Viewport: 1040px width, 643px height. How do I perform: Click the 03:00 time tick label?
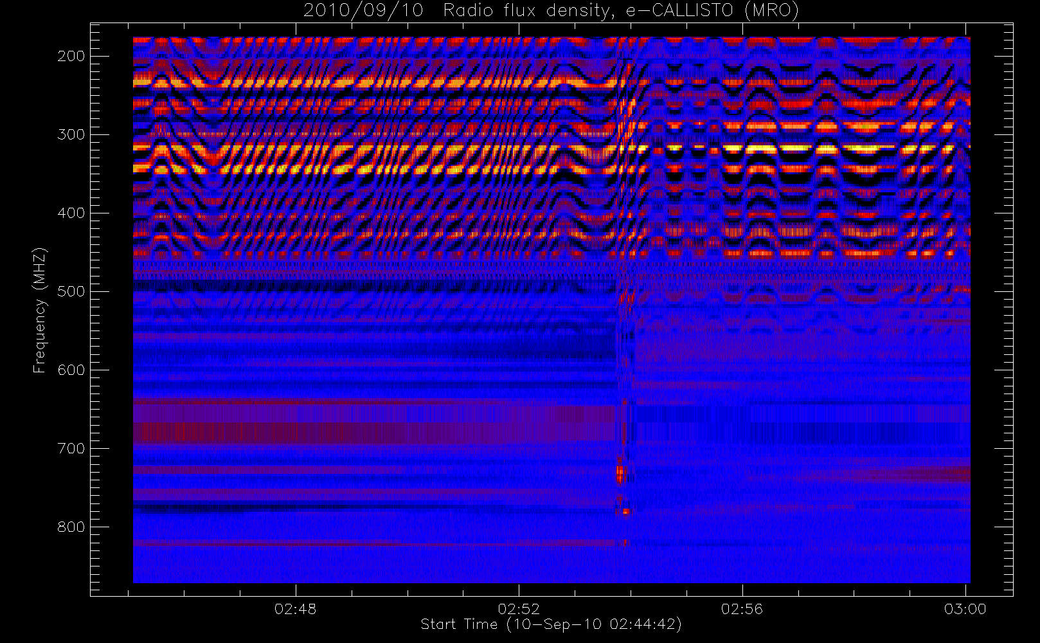click(965, 609)
